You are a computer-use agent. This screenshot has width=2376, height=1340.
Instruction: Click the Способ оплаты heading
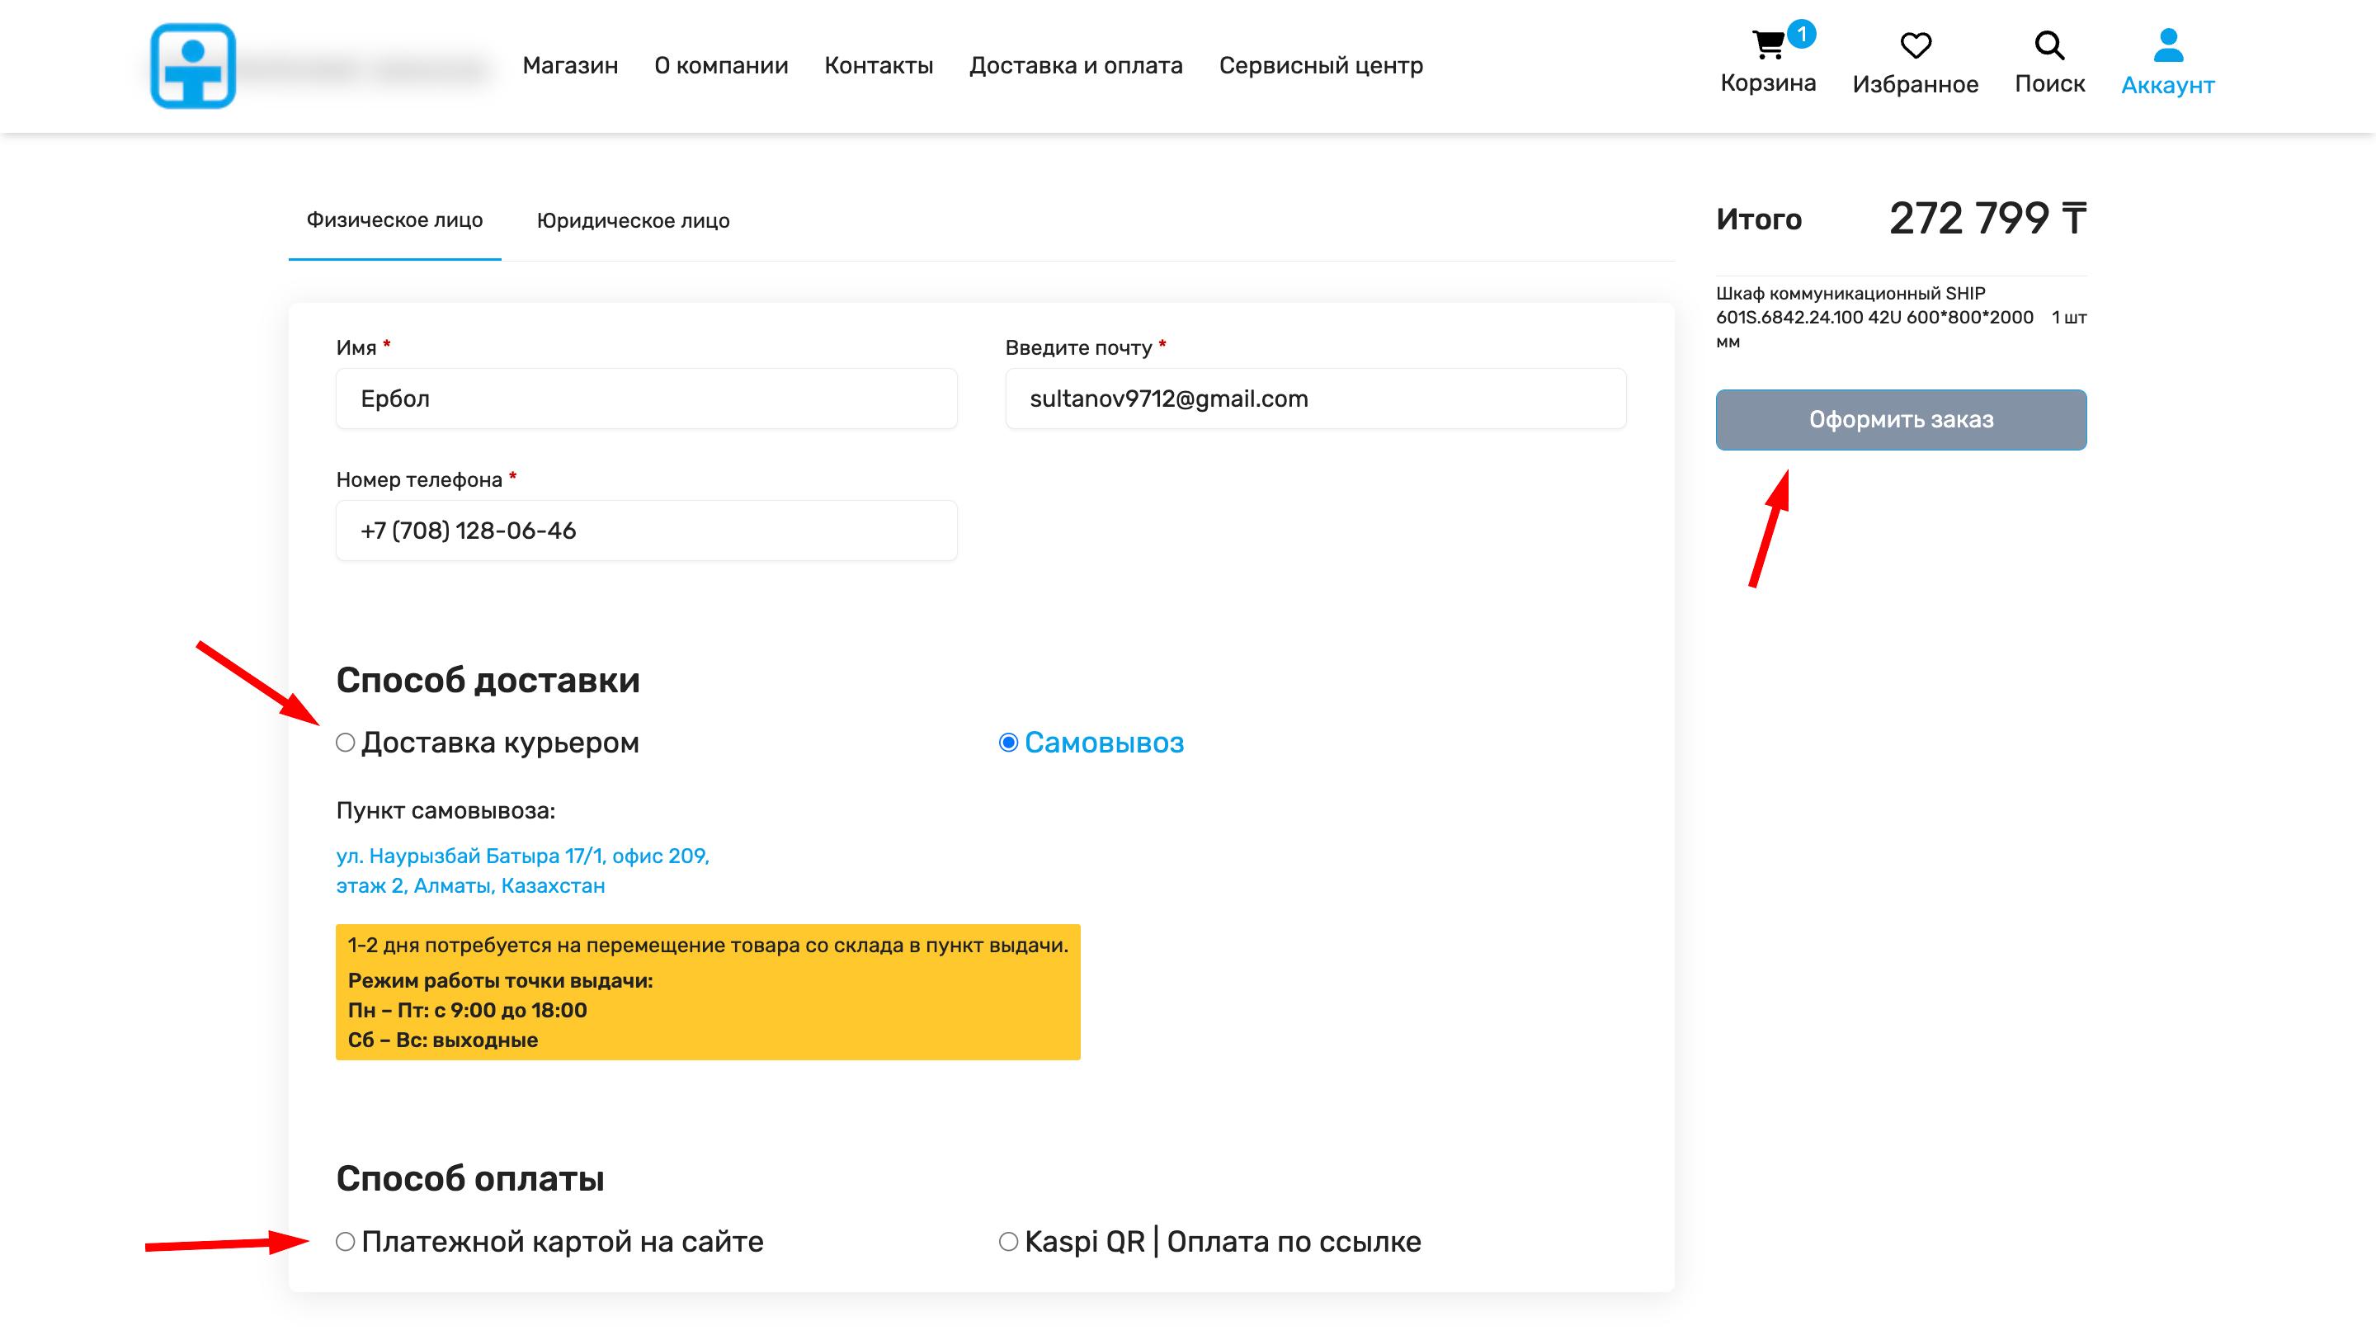click(x=470, y=1178)
